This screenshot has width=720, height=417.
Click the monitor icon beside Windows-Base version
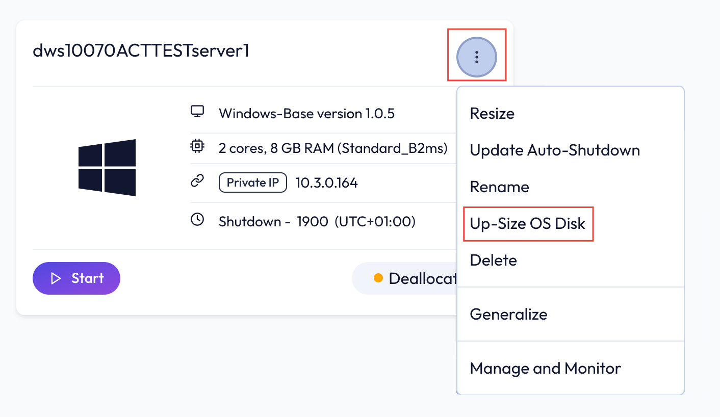197,112
